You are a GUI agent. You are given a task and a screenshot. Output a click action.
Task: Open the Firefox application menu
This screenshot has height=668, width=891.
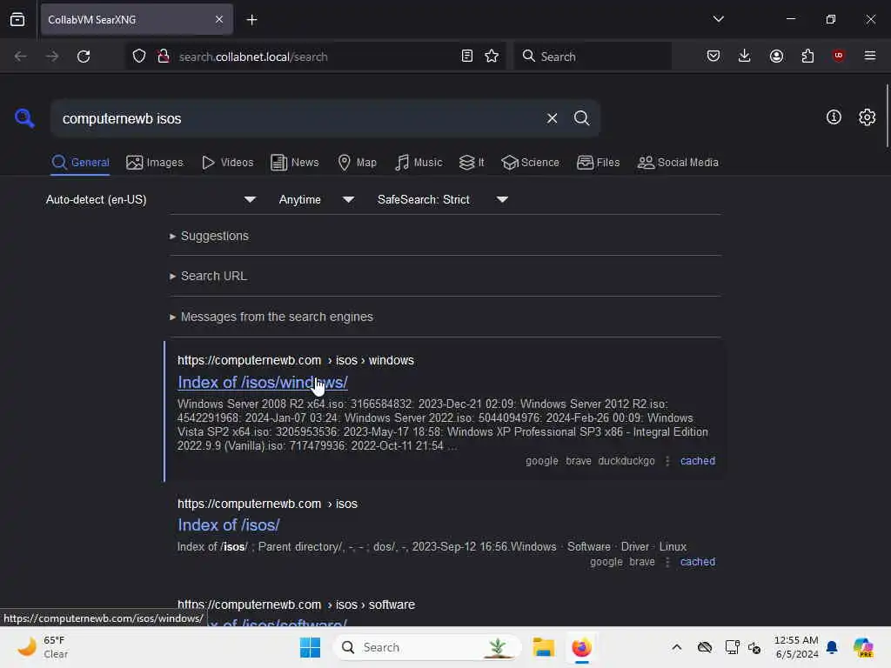(870, 56)
